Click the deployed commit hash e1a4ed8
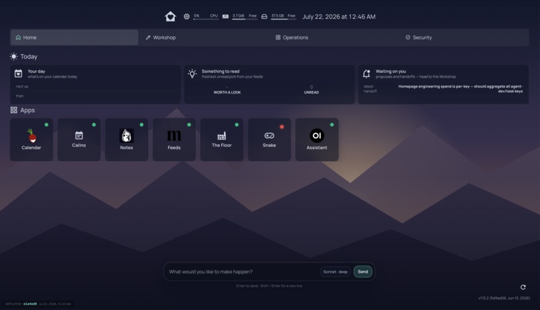Viewport: 540px width, 310px height. (x=30, y=304)
